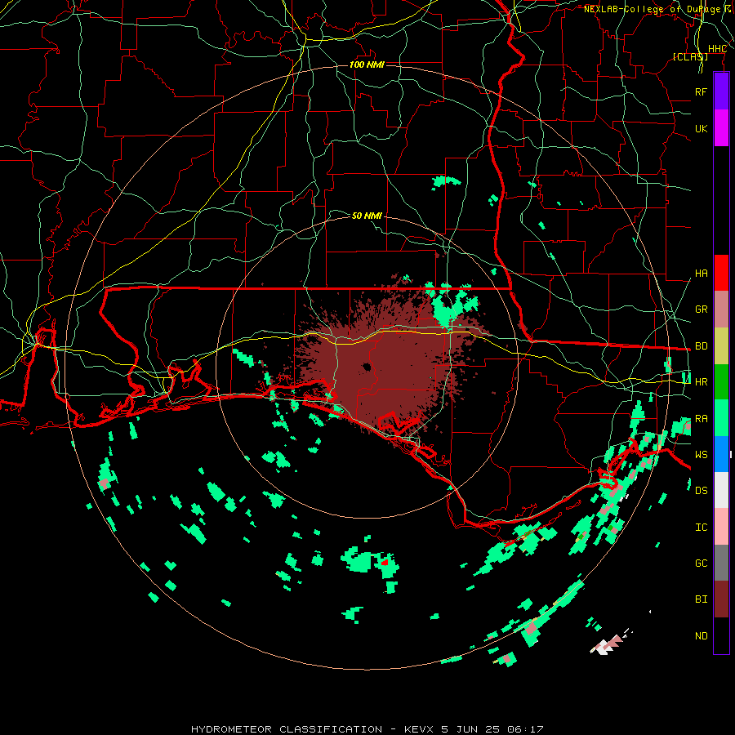Click the BI legend label
The height and width of the screenshot is (735, 735).
click(701, 599)
